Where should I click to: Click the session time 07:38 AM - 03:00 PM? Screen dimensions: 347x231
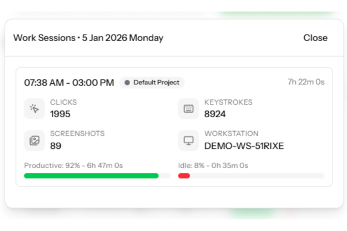coord(69,83)
